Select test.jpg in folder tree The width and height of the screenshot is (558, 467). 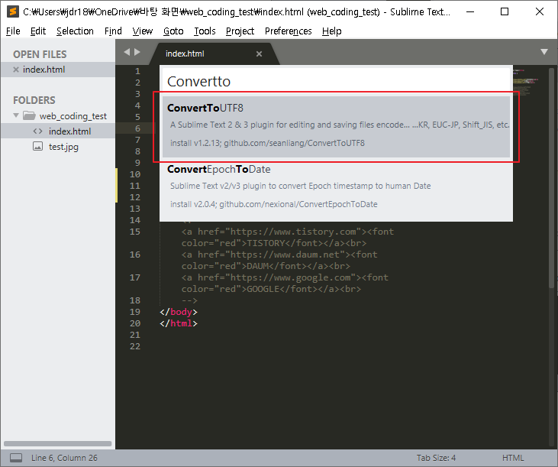pos(63,147)
